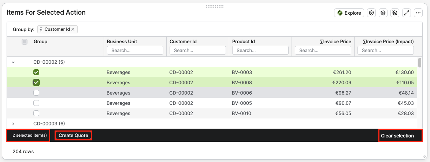This screenshot has height=162, width=430.
Task: Sort by ∑Invoice Price column header
Action: (x=336, y=42)
